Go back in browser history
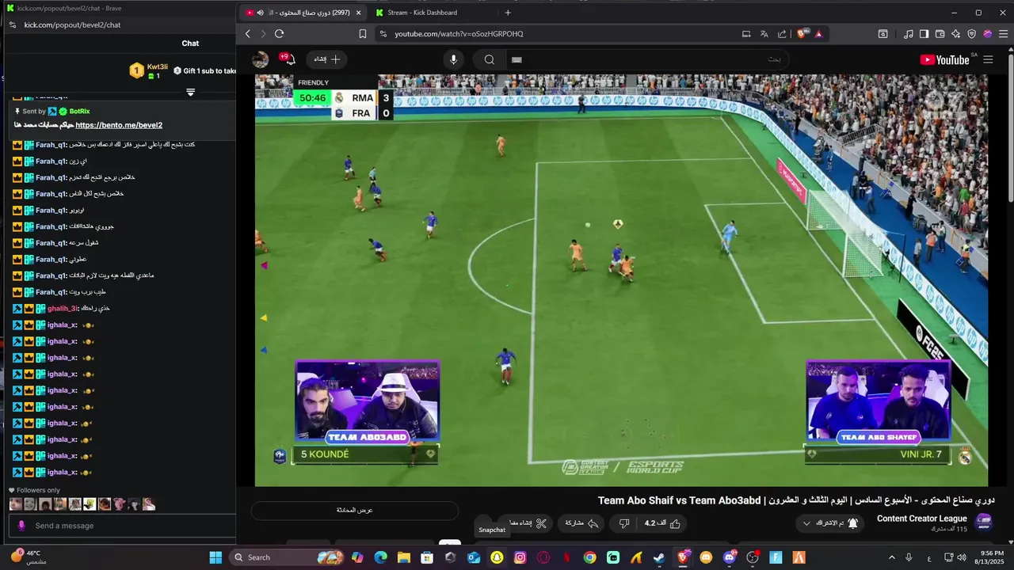1014x570 pixels. coord(248,33)
